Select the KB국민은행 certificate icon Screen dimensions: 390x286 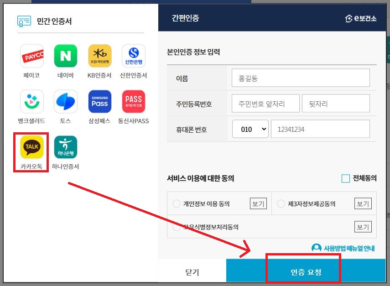tap(100, 56)
